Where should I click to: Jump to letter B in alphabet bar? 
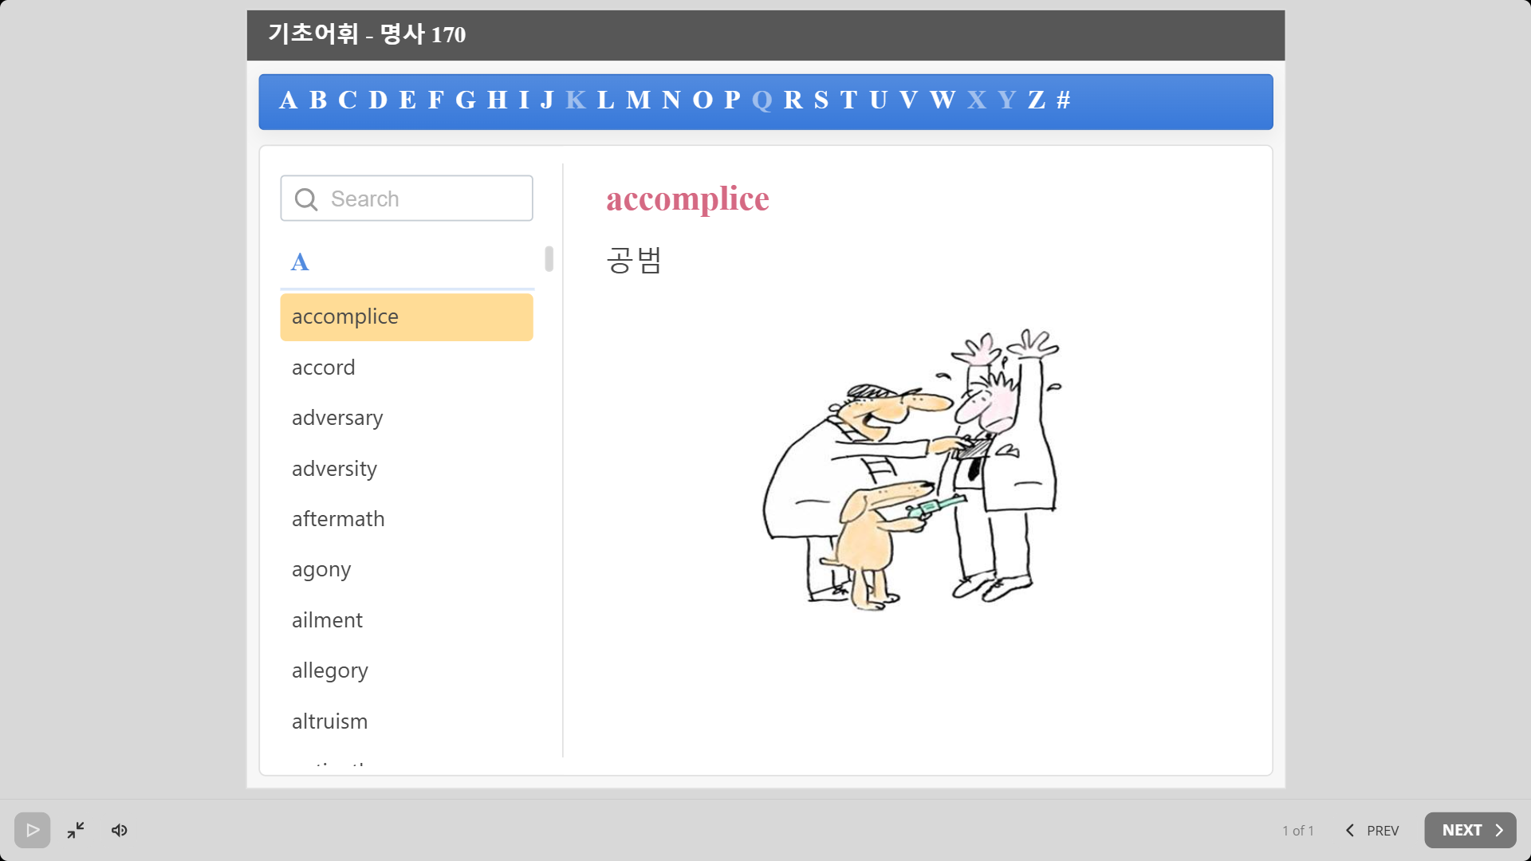(317, 100)
